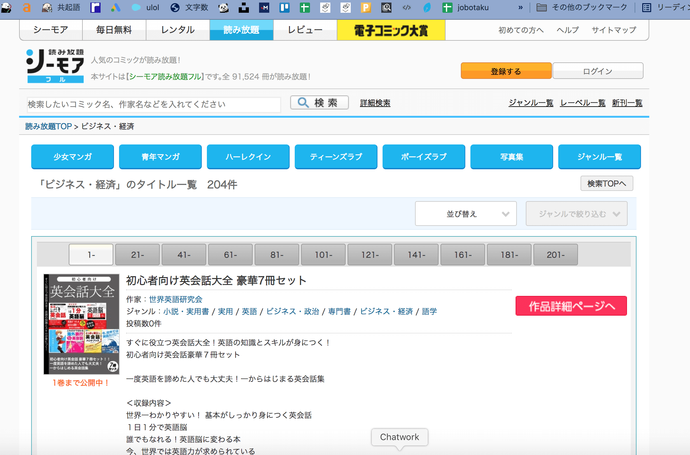690x455 pixels.
Task: Open the 文字数 bookmark
Action: pyautogui.click(x=190, y=7)
